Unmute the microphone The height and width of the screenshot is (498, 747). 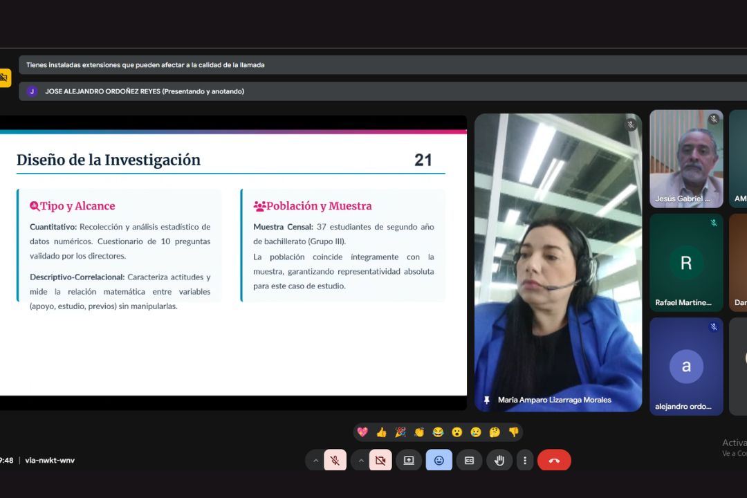coord(335,461)
